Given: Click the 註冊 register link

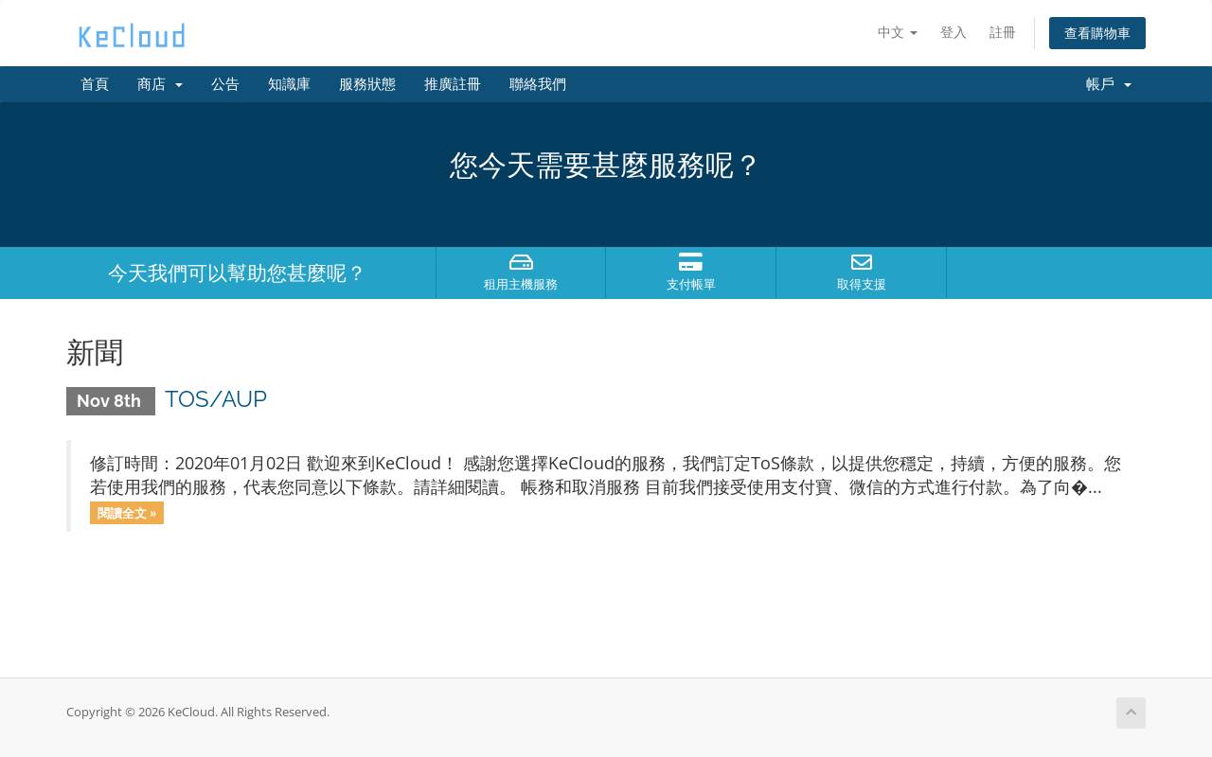Looking at the screenshot, I should (x=1003, y=33).
